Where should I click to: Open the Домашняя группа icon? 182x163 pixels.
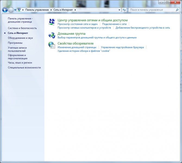tap(52, 35)
